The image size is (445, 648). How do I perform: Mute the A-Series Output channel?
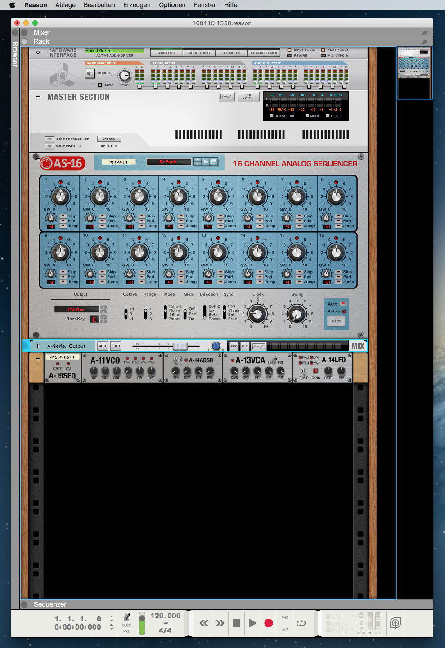click(x=103, y=346)
